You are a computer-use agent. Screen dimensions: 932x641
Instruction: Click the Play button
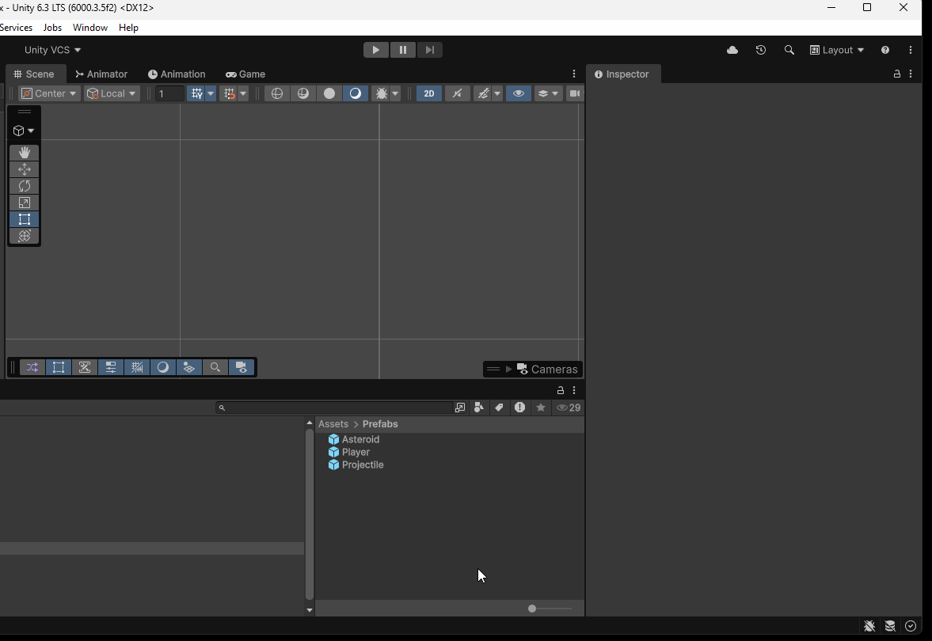click(x=375, y=50)
